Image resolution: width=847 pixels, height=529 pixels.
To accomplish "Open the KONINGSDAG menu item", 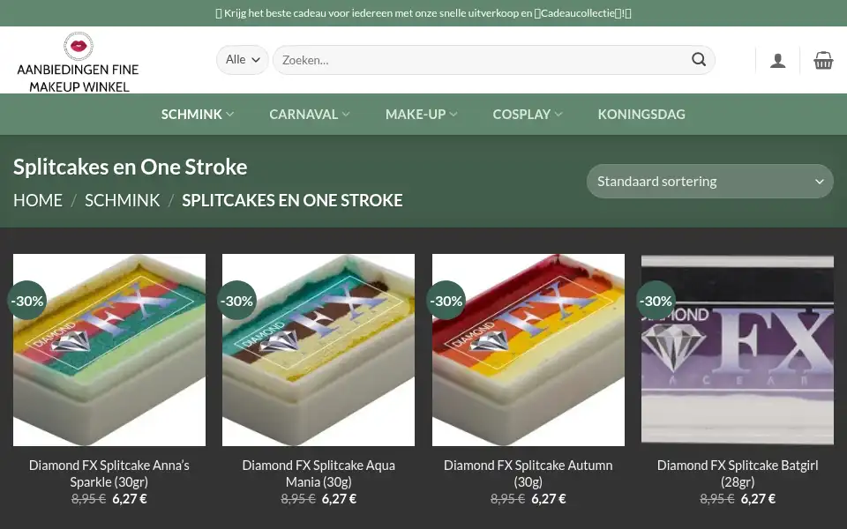I will 641,115.
